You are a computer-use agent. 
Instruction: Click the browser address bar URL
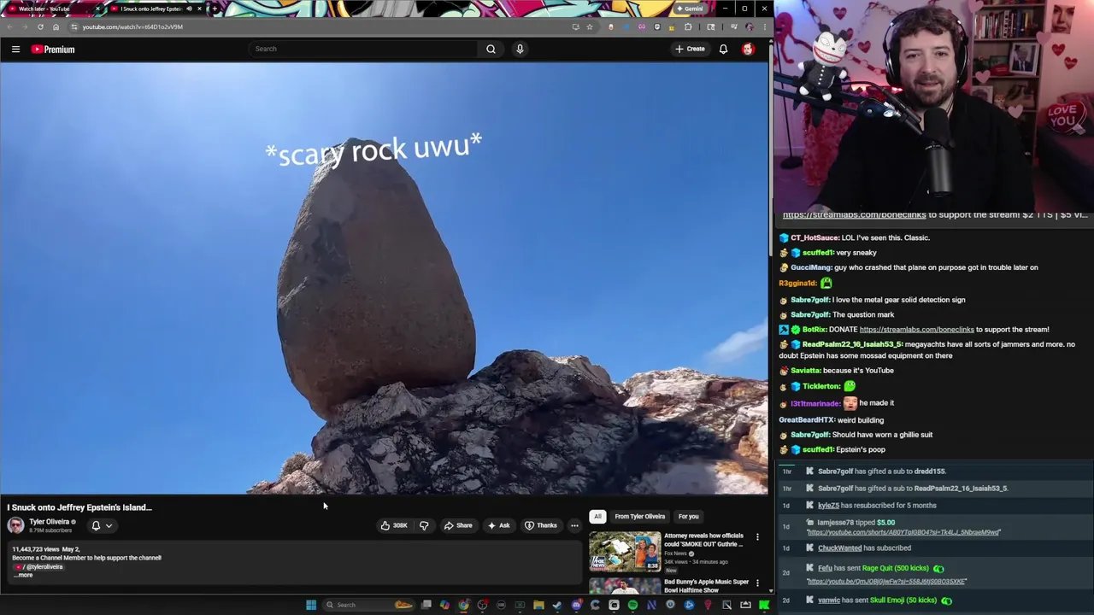click(x=132, y=26)
